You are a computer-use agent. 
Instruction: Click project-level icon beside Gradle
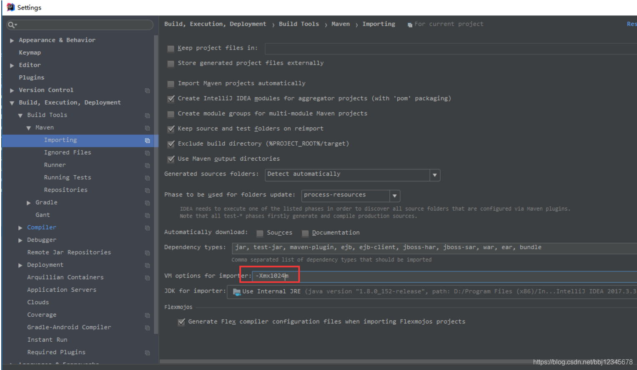147,203
